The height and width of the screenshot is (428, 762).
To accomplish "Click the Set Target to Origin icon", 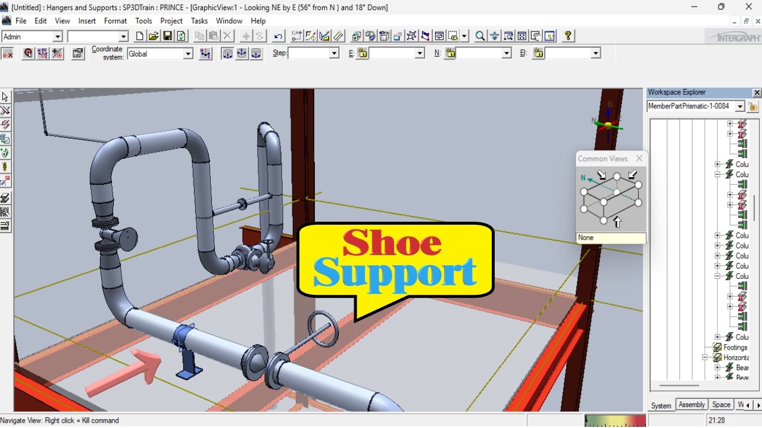I will click(x=57, y=53).
